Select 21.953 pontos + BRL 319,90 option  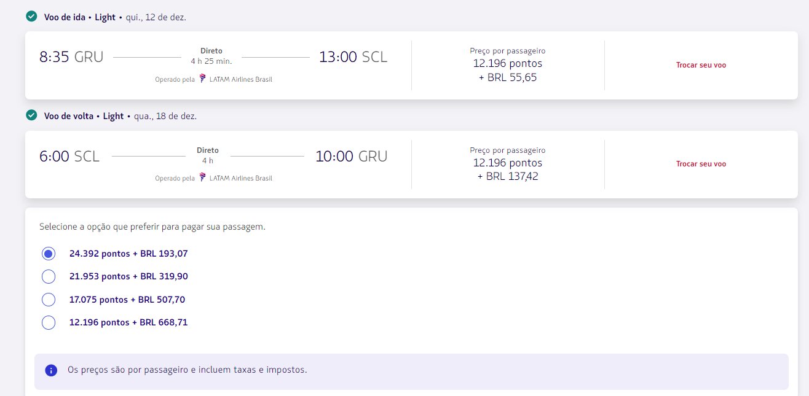pos(49,276)
